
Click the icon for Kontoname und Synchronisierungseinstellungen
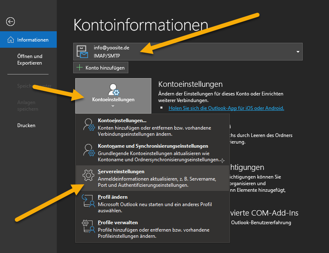[88, 151]
